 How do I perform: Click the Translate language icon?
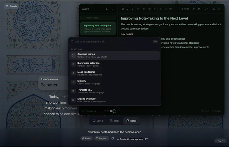point(74,91)
